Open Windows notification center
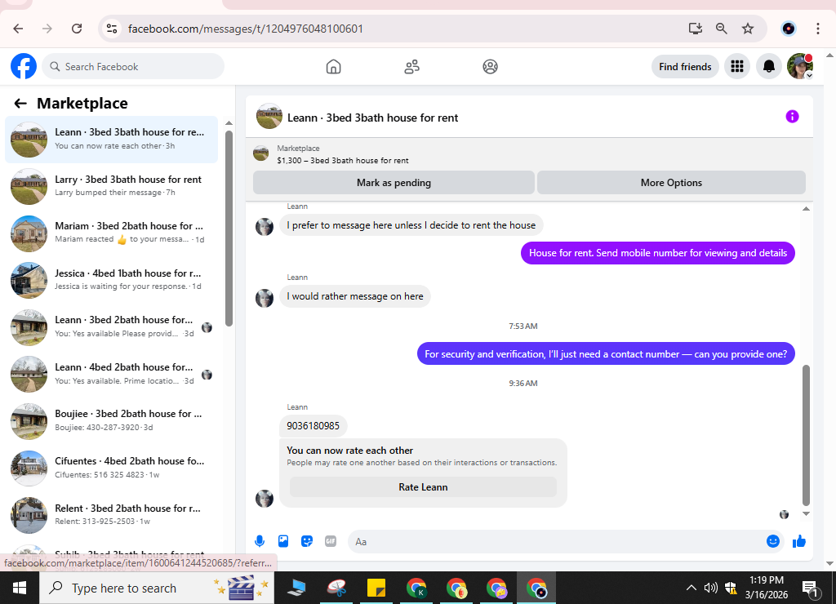The width and height of the screenshot is (836, 604). [810, 588]
